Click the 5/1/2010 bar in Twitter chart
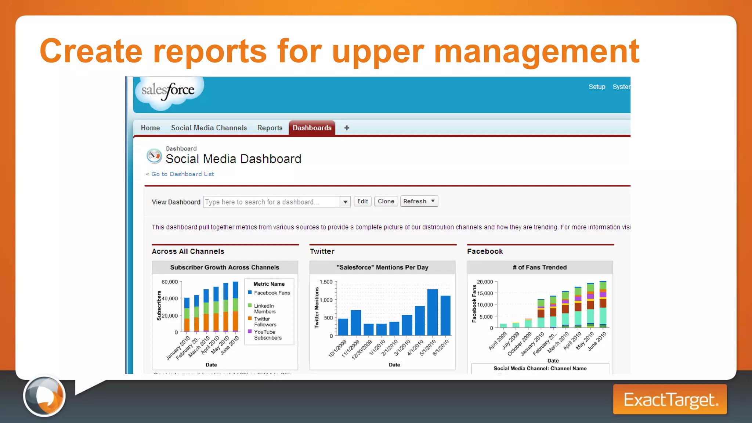This screenshot has width=752, height=423. 433,312
